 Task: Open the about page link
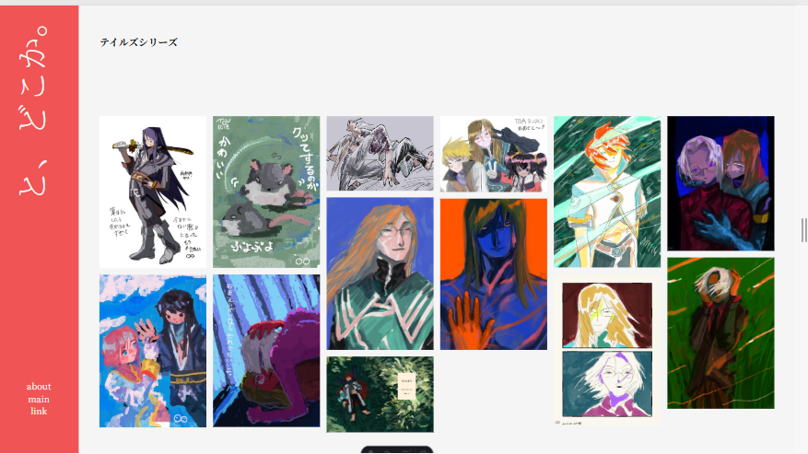pos(39,387)
